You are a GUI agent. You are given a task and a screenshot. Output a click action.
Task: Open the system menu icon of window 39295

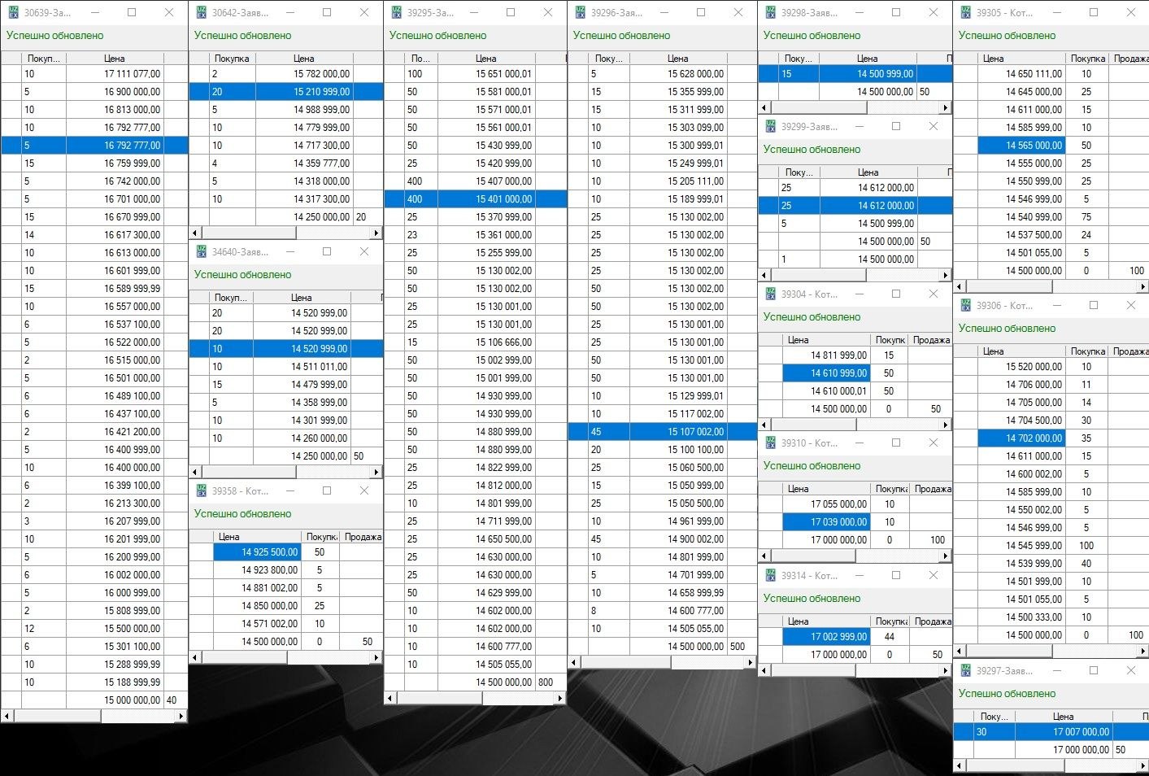pyautogui.click(x=396, y=13)
